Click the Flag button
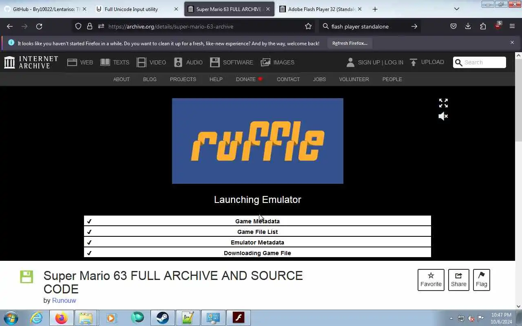522x326 pixels. [482, 280]
